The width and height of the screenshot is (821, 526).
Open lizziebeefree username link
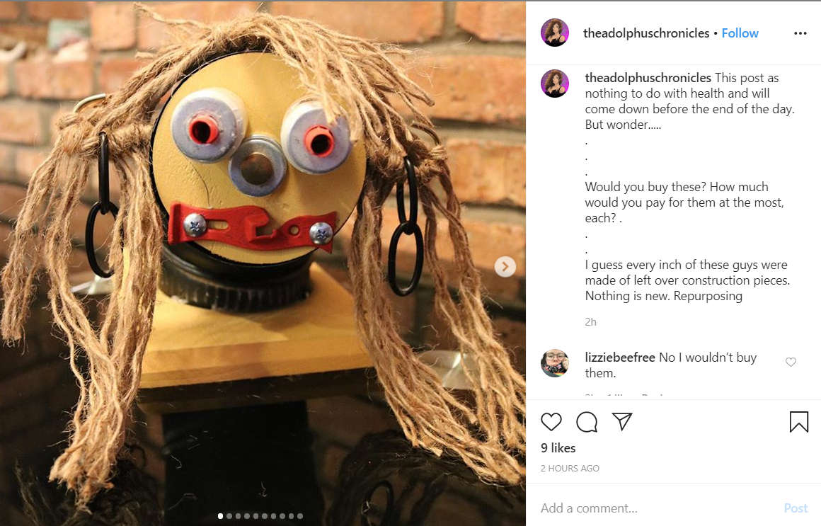pos(620,358)
